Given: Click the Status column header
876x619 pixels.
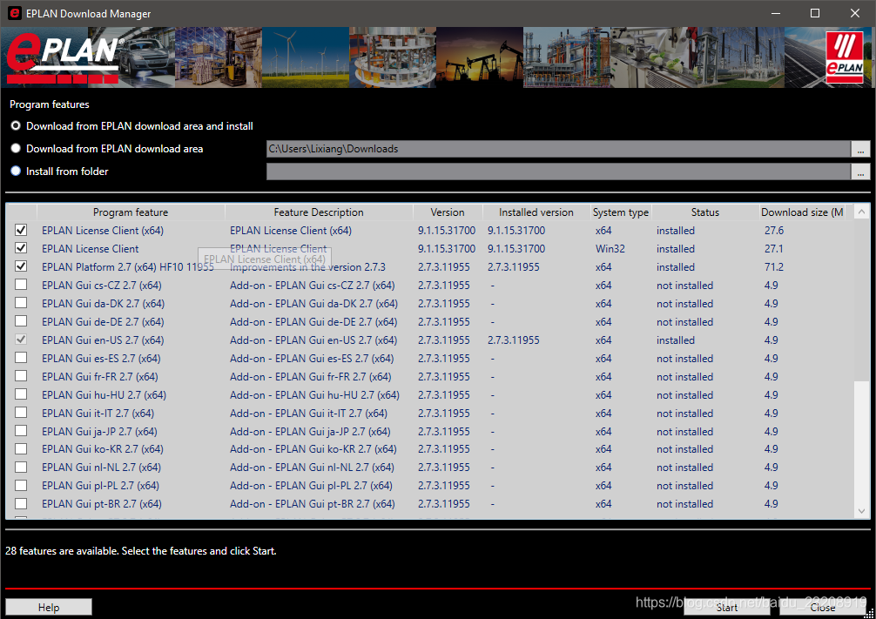Looking at the screenshot, I should pos(704,212).
